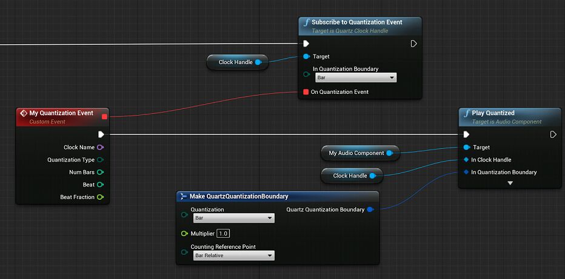Screen dimensions: 565x279
Task: Click the red On Quantization Event delegate pin
Action: coord(306,92)
